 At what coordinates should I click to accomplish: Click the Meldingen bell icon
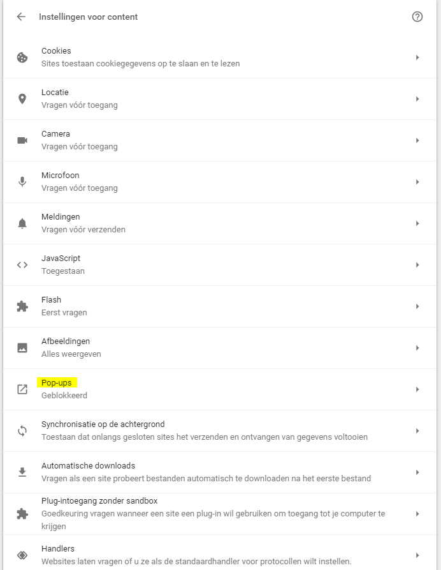pos(22,223)
